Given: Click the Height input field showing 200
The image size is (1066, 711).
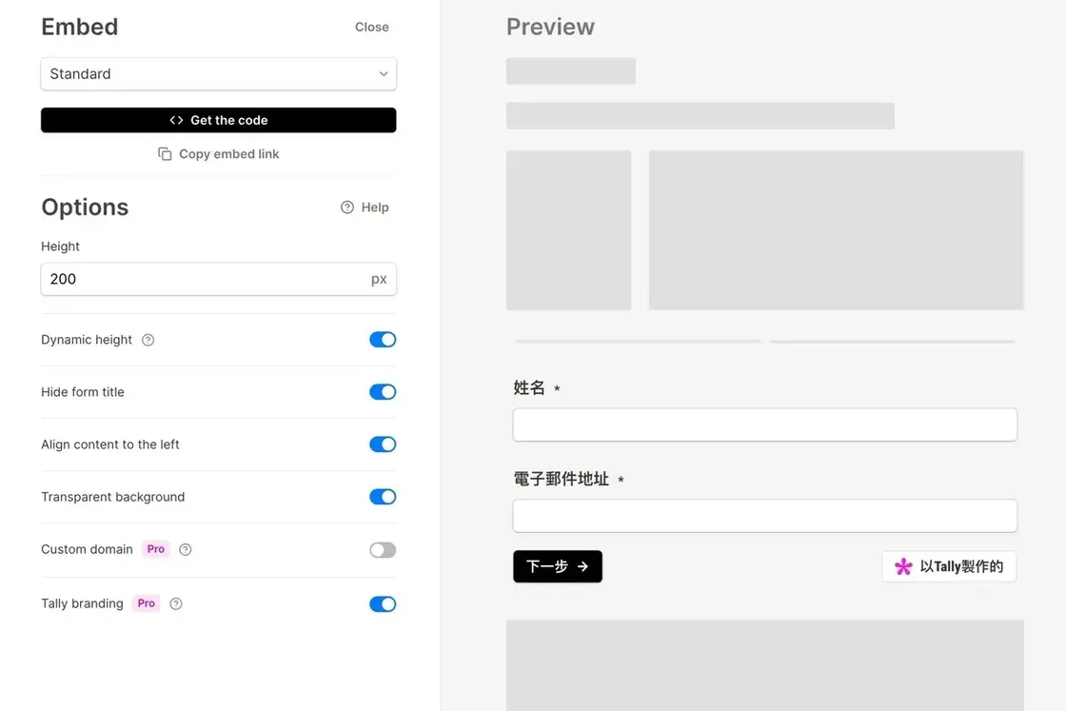Looking at the screenshot, I should click(218, 280).
